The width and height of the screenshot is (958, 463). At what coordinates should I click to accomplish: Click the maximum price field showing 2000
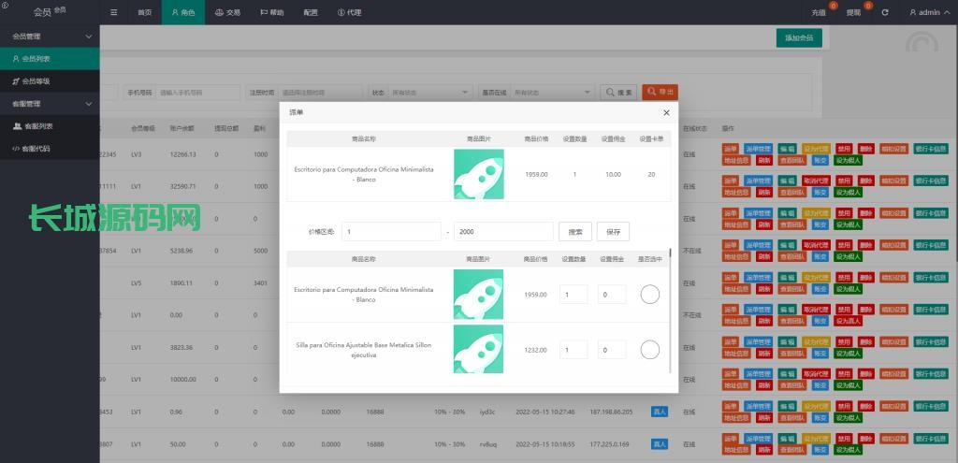pos(501,232)
